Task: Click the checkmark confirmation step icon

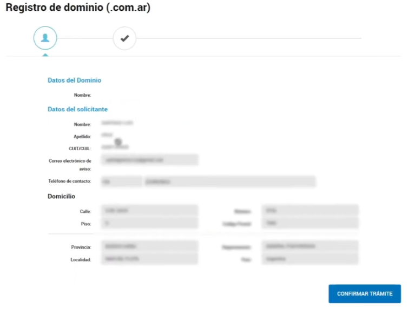Action: point(124,38)
